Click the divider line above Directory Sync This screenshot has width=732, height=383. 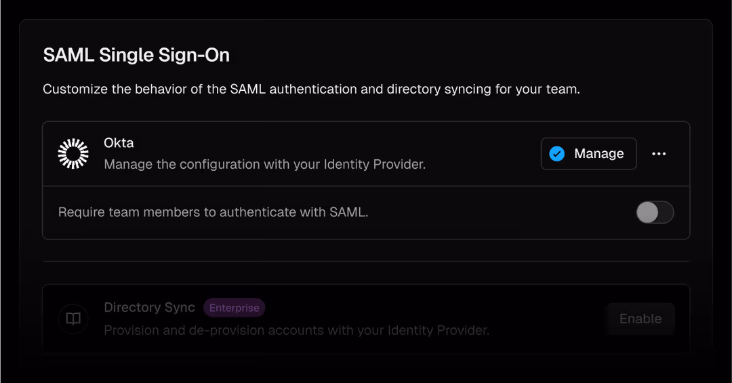pos(366,261)
